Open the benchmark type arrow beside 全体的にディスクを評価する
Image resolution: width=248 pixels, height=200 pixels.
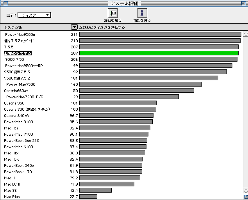click(x=74, y=27)
